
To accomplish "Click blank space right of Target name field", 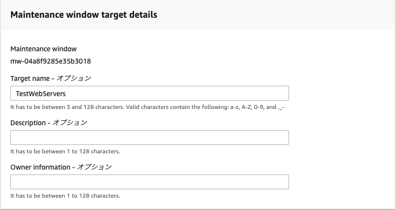I will click(x=340, y=94).
